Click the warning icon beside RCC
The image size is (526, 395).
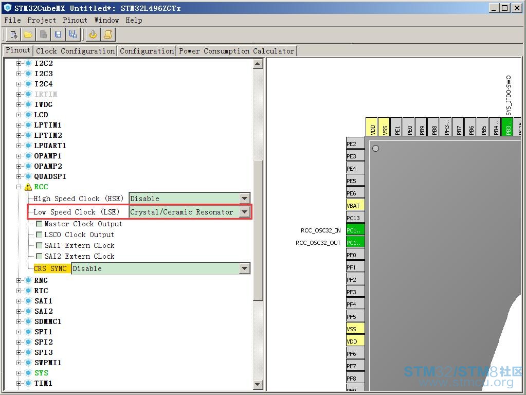coord(28,187)
